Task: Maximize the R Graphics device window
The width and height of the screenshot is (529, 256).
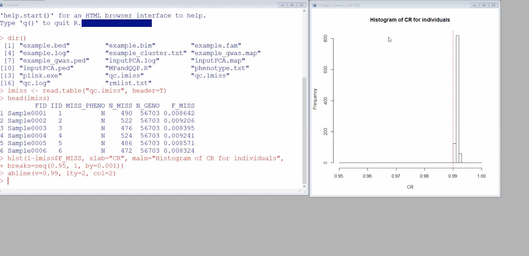Action: [x=484, y=5]
